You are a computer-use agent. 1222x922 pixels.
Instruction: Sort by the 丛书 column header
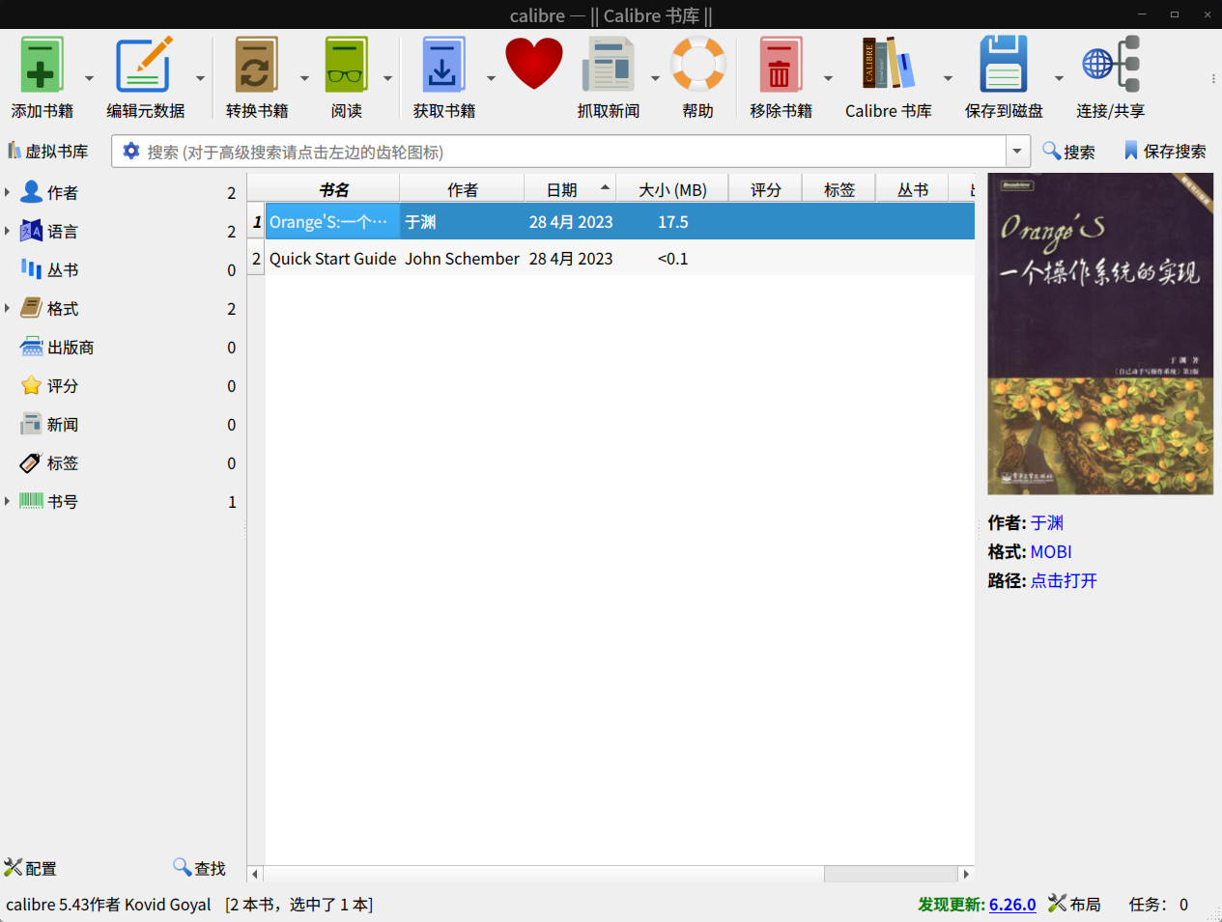(x=912, y=190)
